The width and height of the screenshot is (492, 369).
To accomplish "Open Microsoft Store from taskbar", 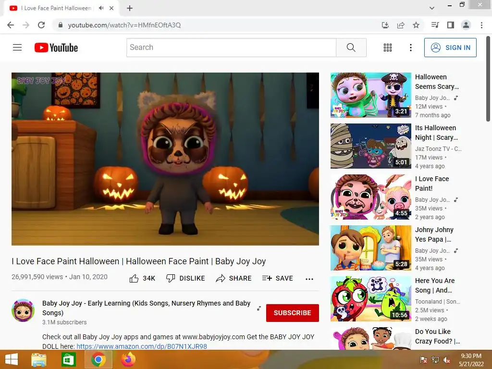I will point(68,359).
